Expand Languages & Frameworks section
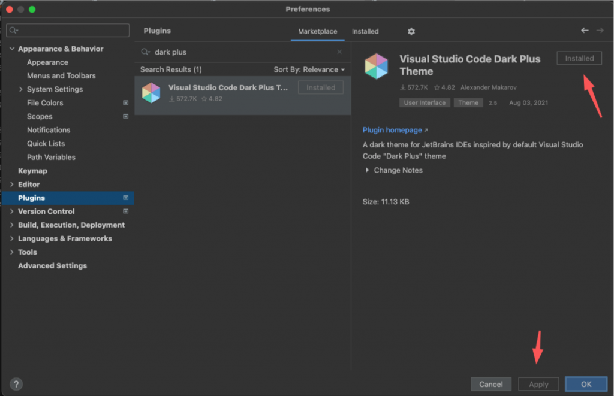614x396 pixels. coord(12,238)
